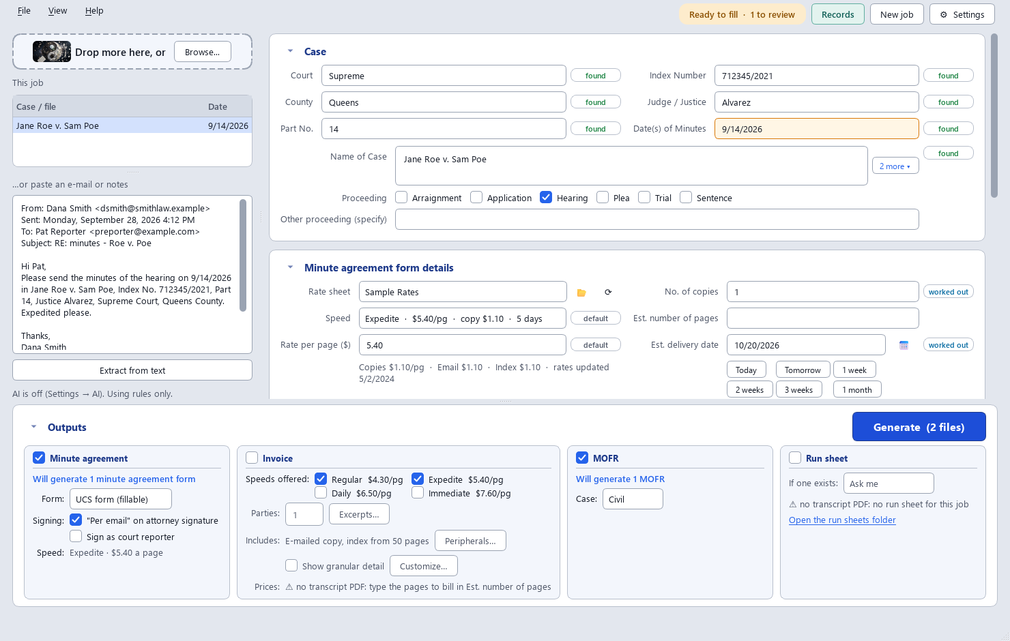This screenshot has width=1010, height=641.
Task: Collapse Minute agreement form details section
Action: tap(290, 268)
